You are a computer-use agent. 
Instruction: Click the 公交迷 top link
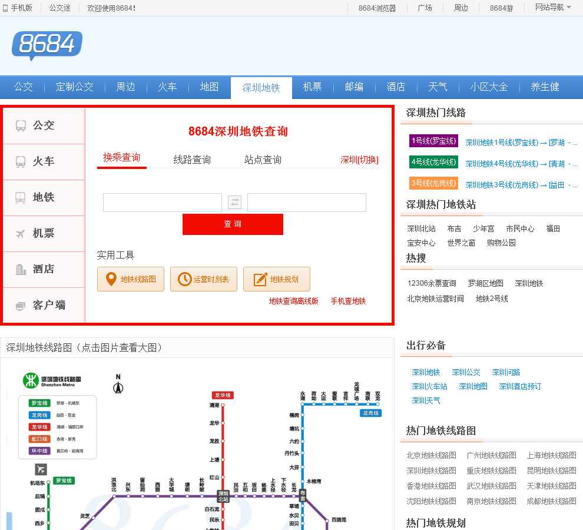(x=60, y=8)
